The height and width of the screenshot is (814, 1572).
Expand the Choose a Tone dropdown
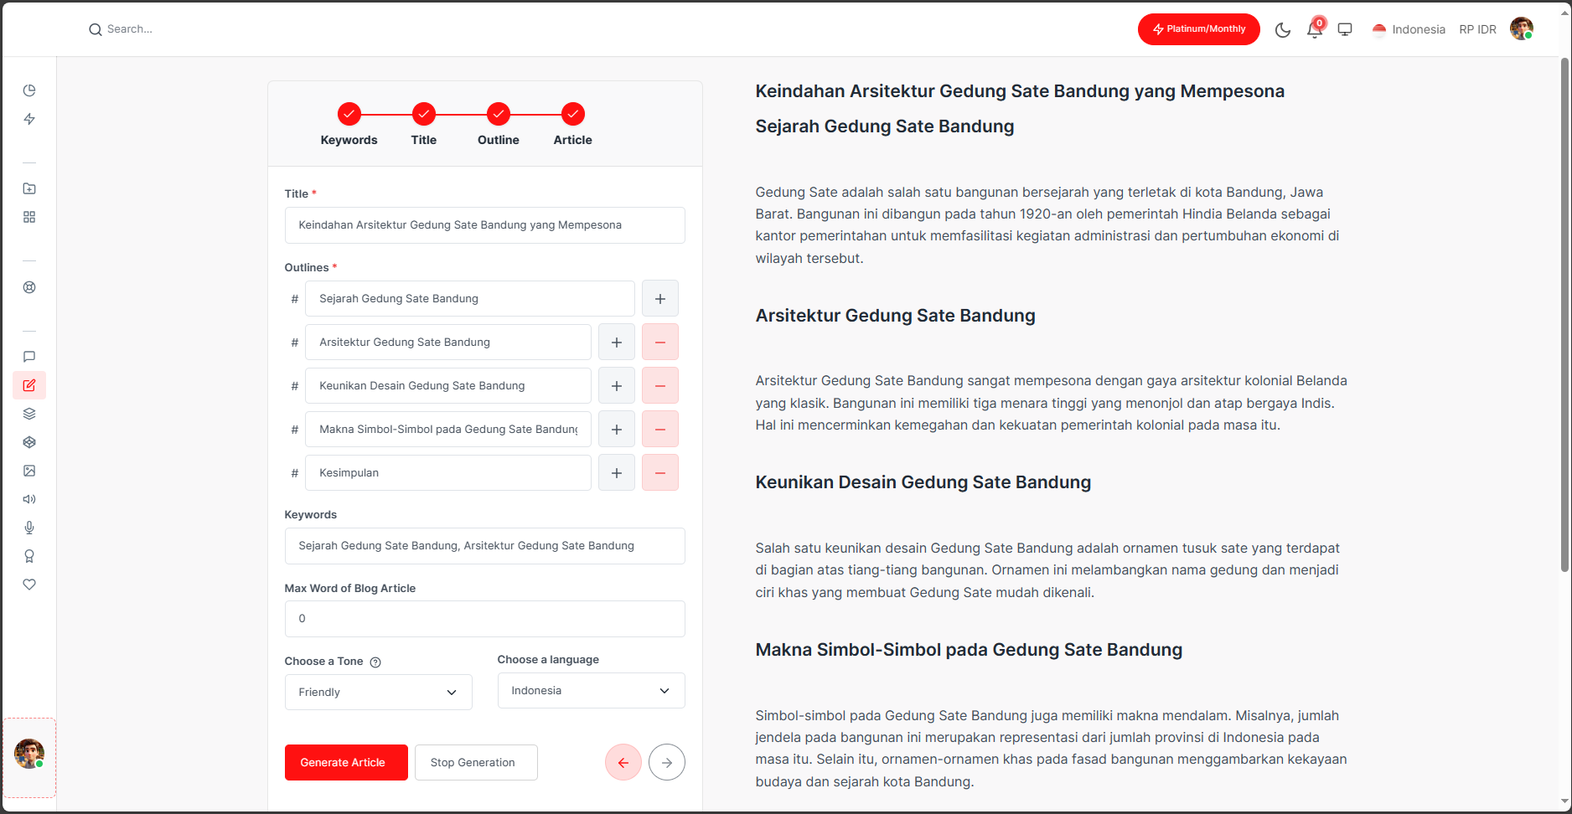point(378,693)
